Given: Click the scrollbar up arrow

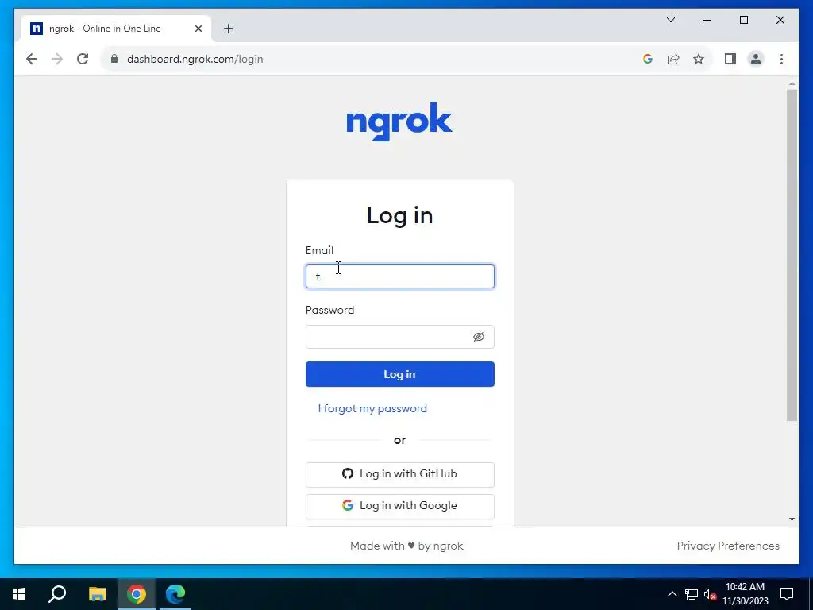Looking at the screenshot, I should (792, 83).
